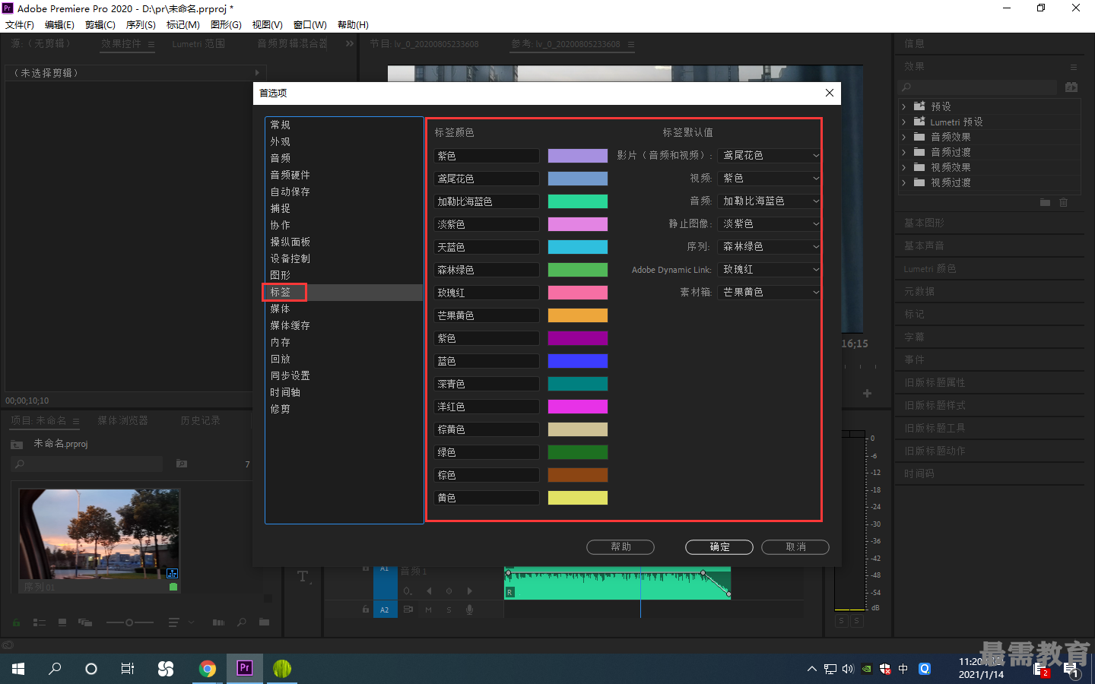Click automate to sequence icon in project panel

218,622
